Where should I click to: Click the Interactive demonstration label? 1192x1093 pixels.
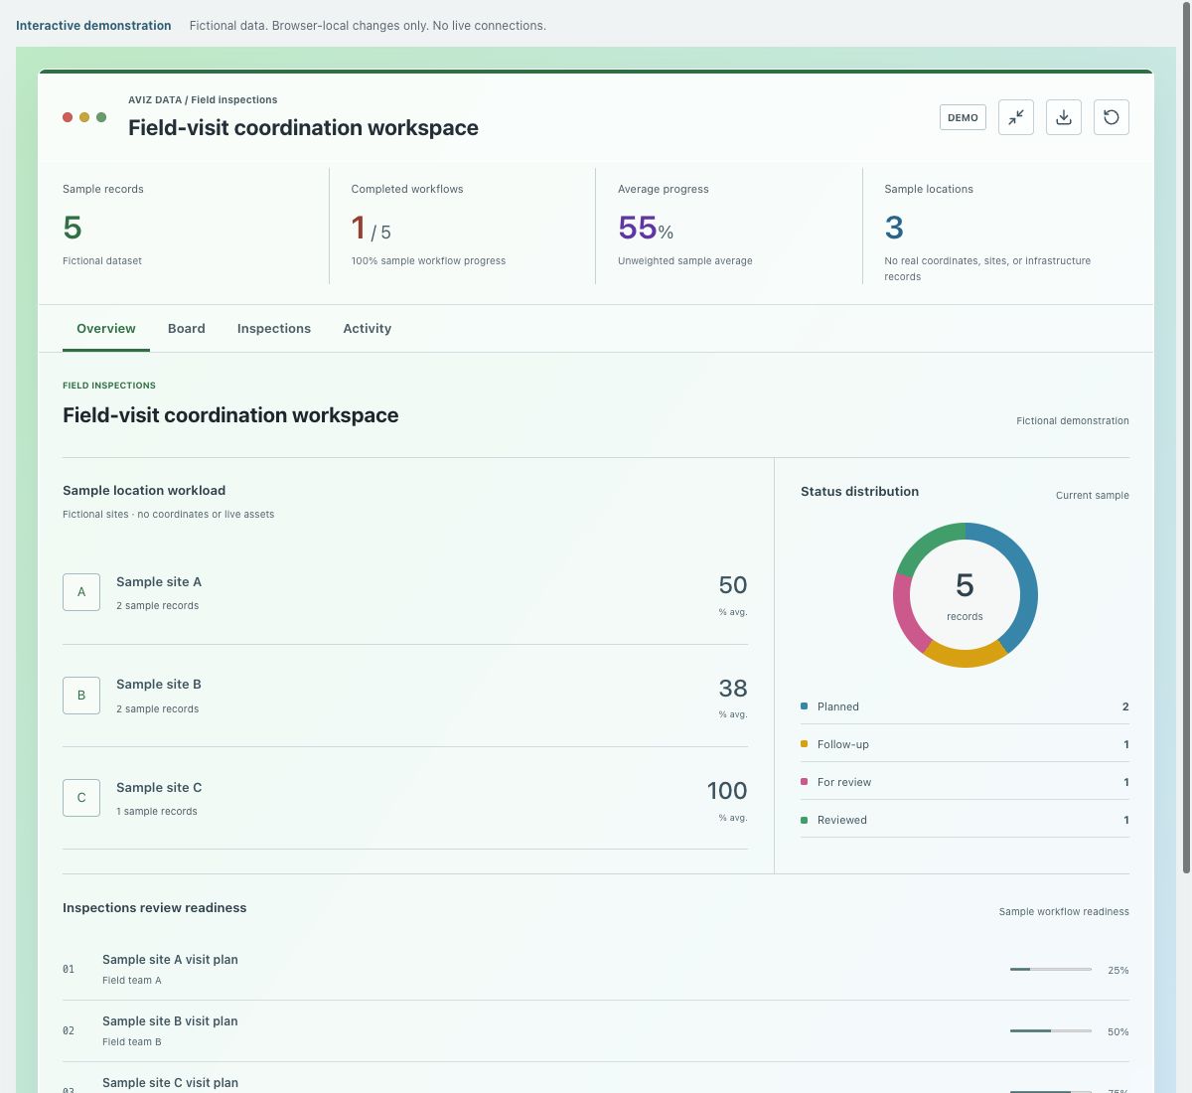pyautogui.click(x=93, y=26)
